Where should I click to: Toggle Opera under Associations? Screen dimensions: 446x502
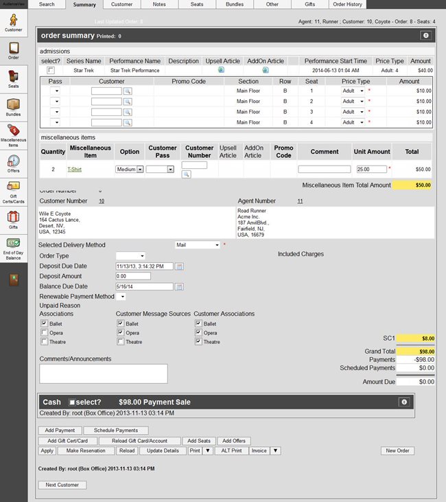click(45, 332)
